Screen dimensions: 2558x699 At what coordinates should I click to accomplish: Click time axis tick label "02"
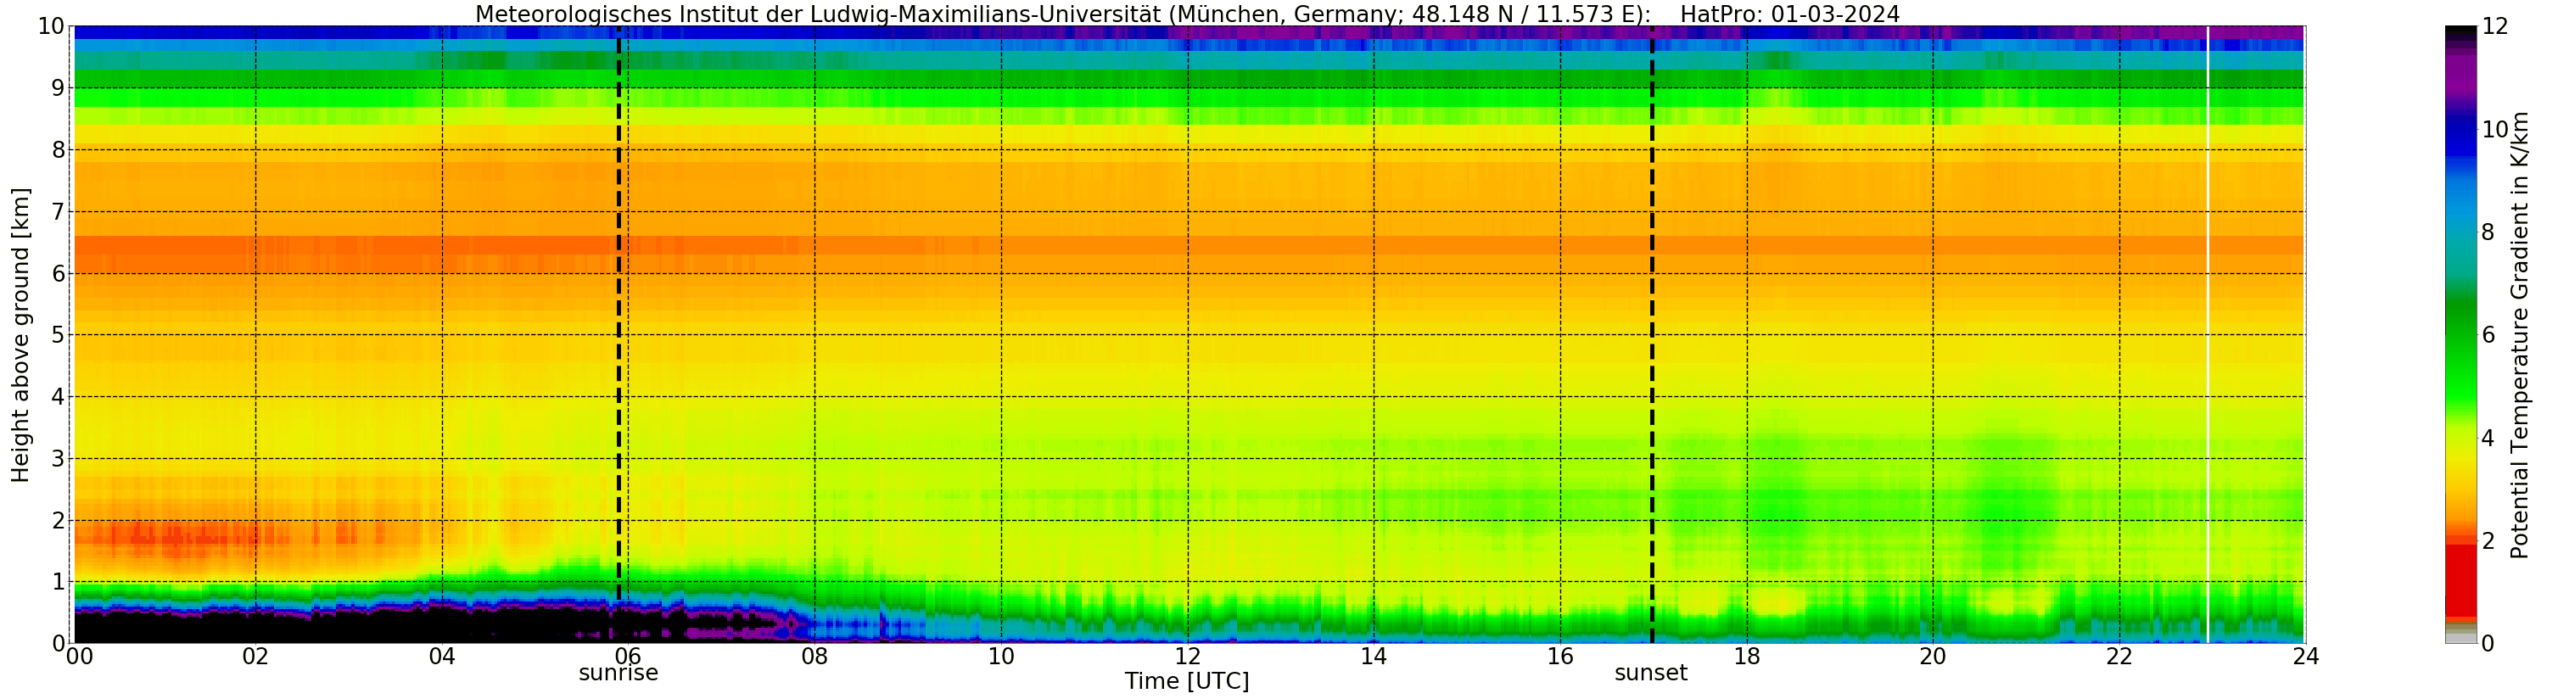[255, 657]
